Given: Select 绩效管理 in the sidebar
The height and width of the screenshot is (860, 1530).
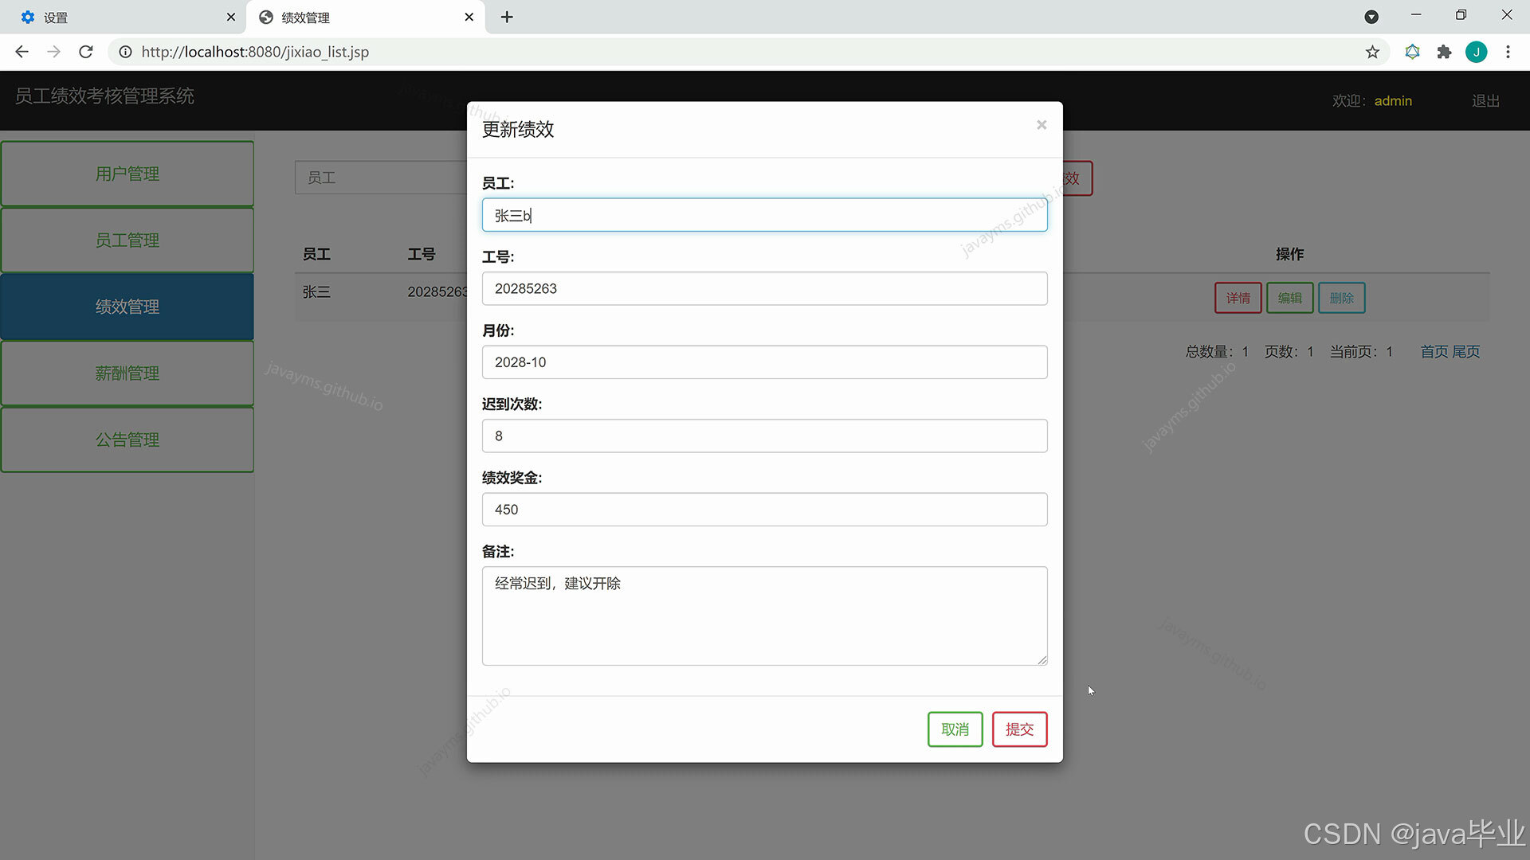Looking at the screenshot, I should [x=127, y=307].
